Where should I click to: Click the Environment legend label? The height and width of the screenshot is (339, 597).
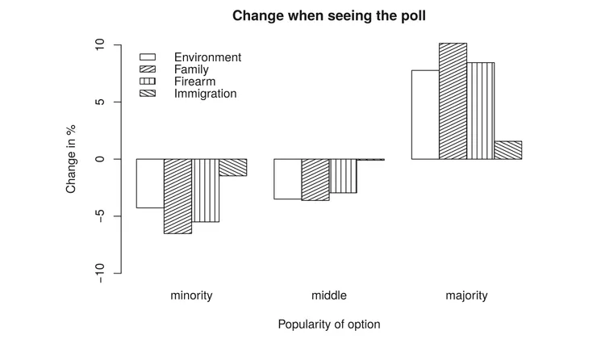pyautogui.click(x=207, y=57)
